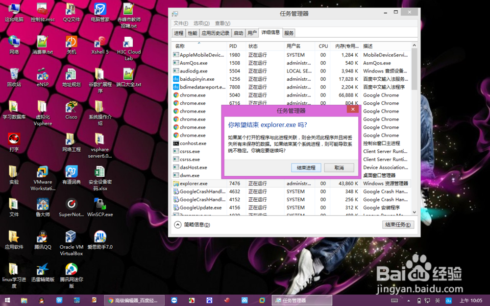Select the QQ文件 desktop folder icon

click(71, 13)
